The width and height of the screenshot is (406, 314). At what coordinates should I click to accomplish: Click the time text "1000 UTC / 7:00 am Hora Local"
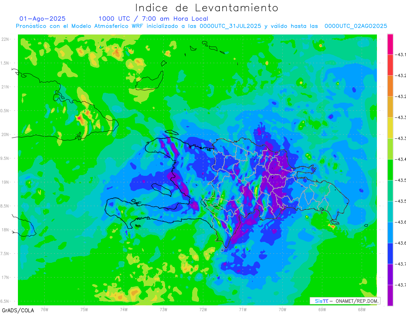[x=153, y=19]
